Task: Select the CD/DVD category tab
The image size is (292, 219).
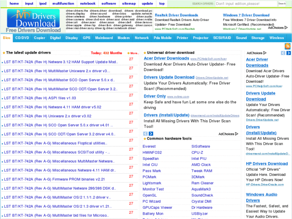Action: (22, 38)
